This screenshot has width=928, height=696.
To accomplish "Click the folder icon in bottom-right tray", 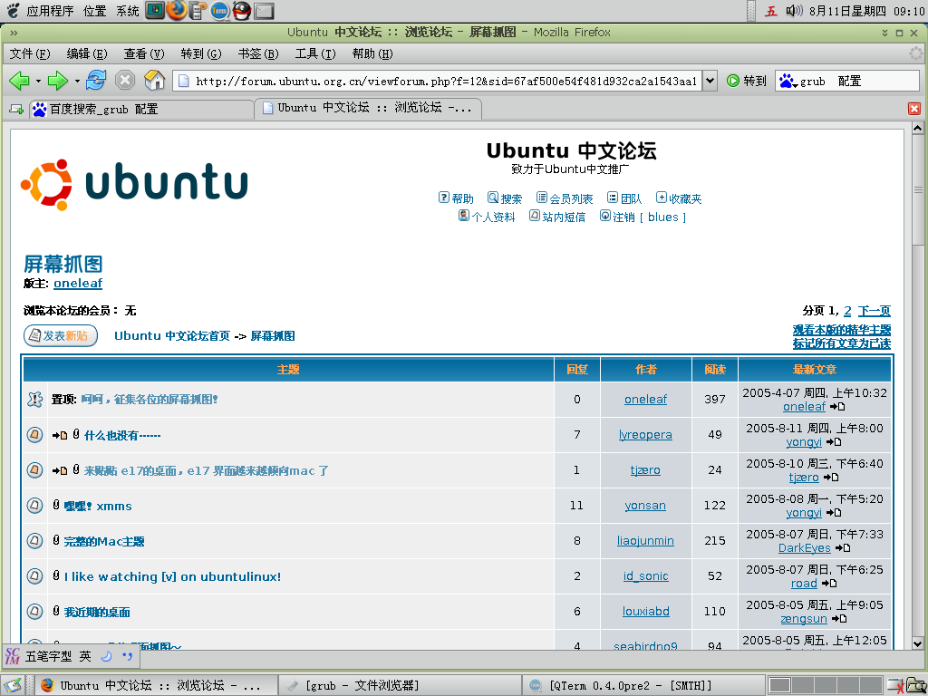I will coord(917,685).
